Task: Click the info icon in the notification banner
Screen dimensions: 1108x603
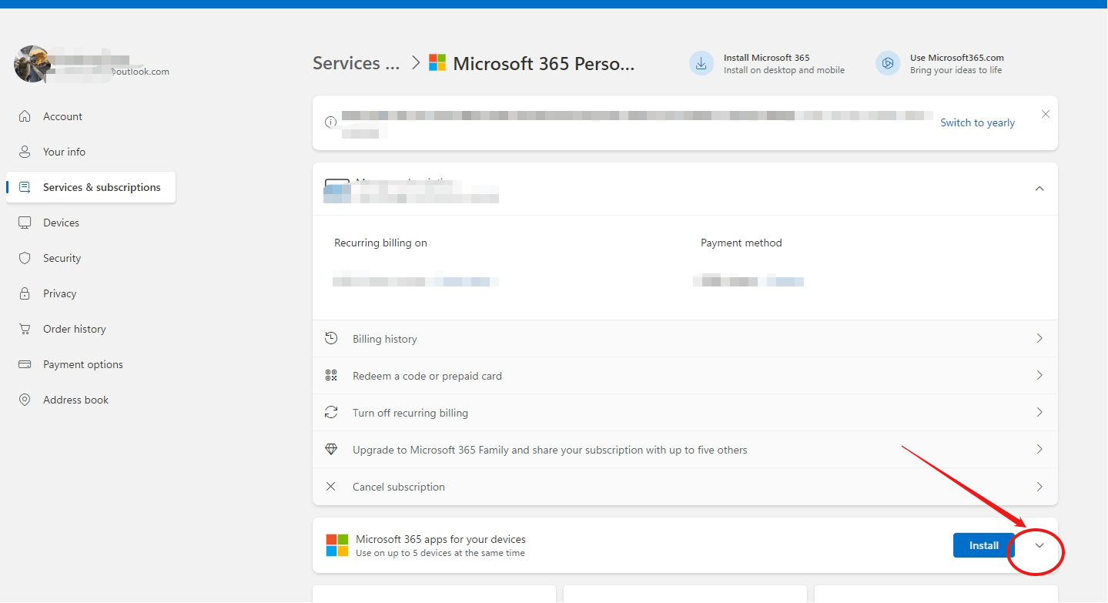Action: 330,122
